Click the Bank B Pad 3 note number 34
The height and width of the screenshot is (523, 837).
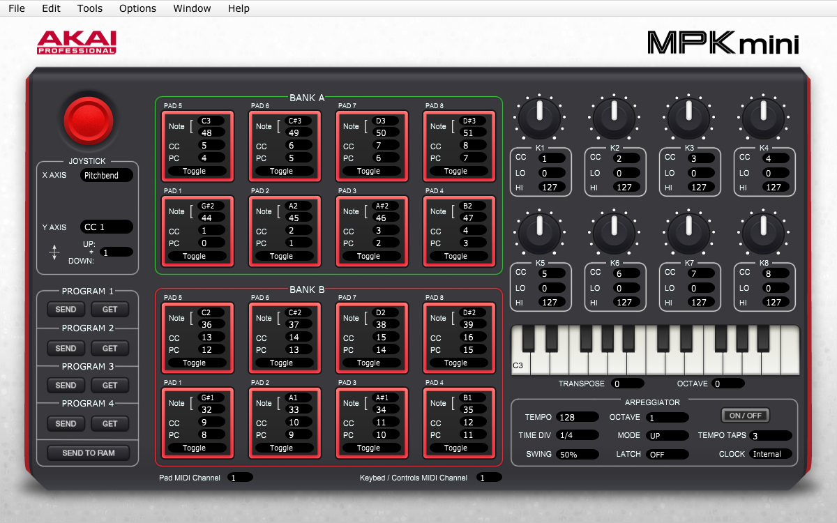coord(386,409)
